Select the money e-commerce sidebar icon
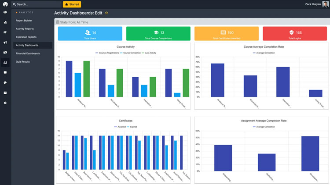The height and width of the screenshot is (185, 330). pyautogui.click(x=5, y=53)
